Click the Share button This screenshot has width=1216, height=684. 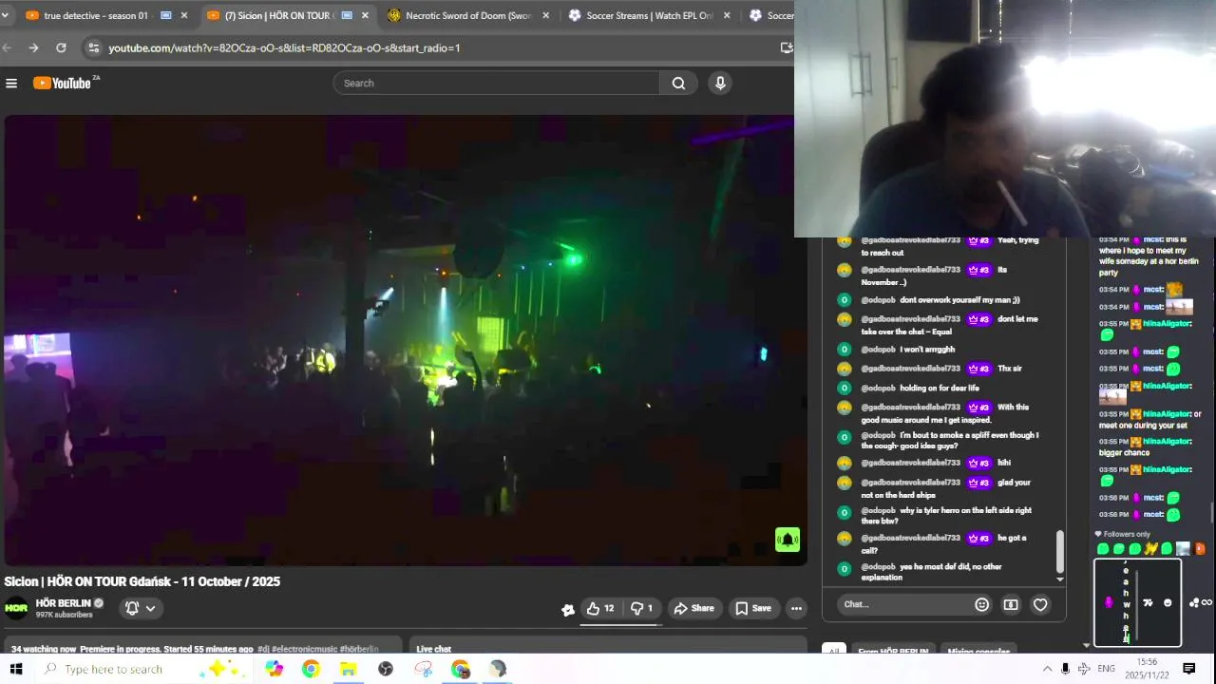693,608
